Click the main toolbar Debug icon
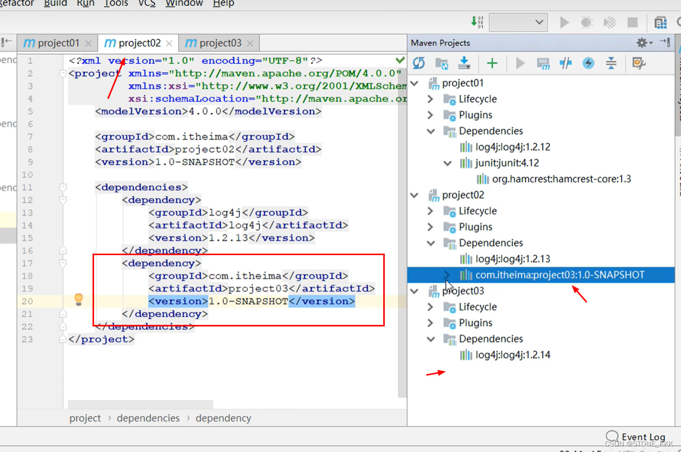This screenshot has width=681, height=452. tap(586, 22)
